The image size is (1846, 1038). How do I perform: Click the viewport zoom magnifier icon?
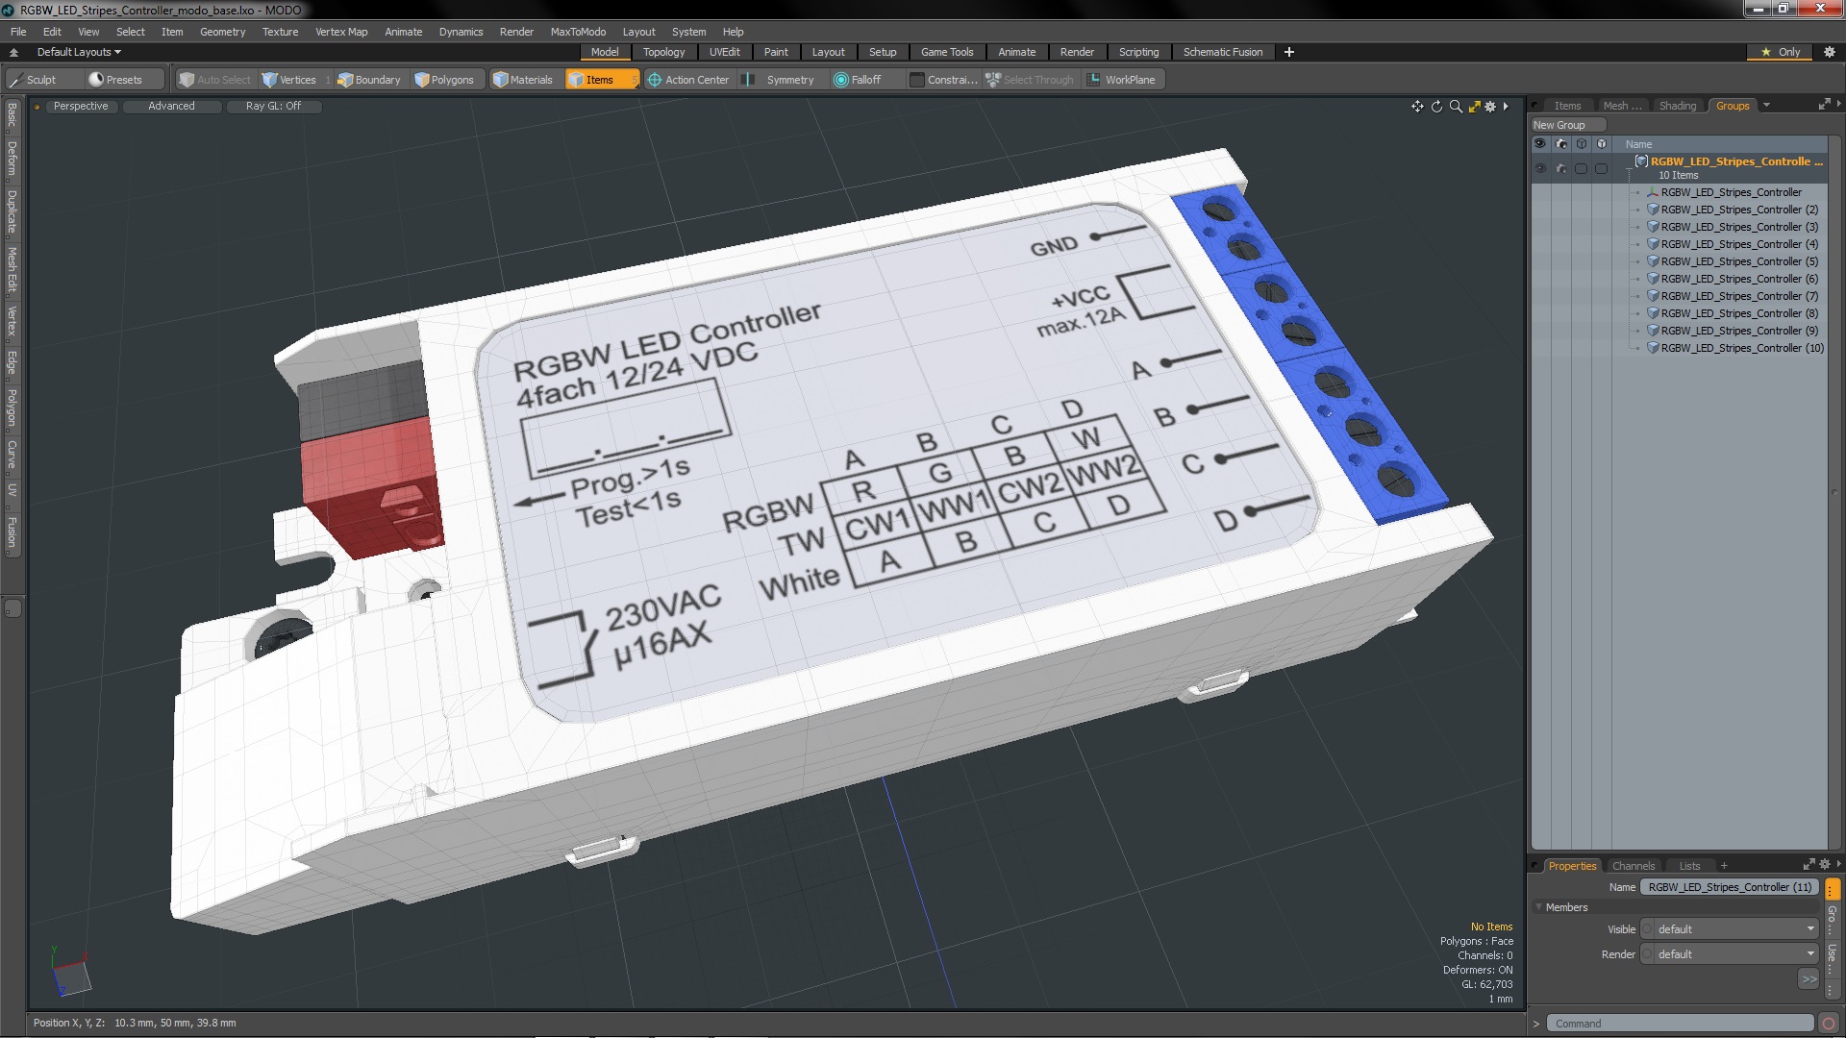[1456, 107]
